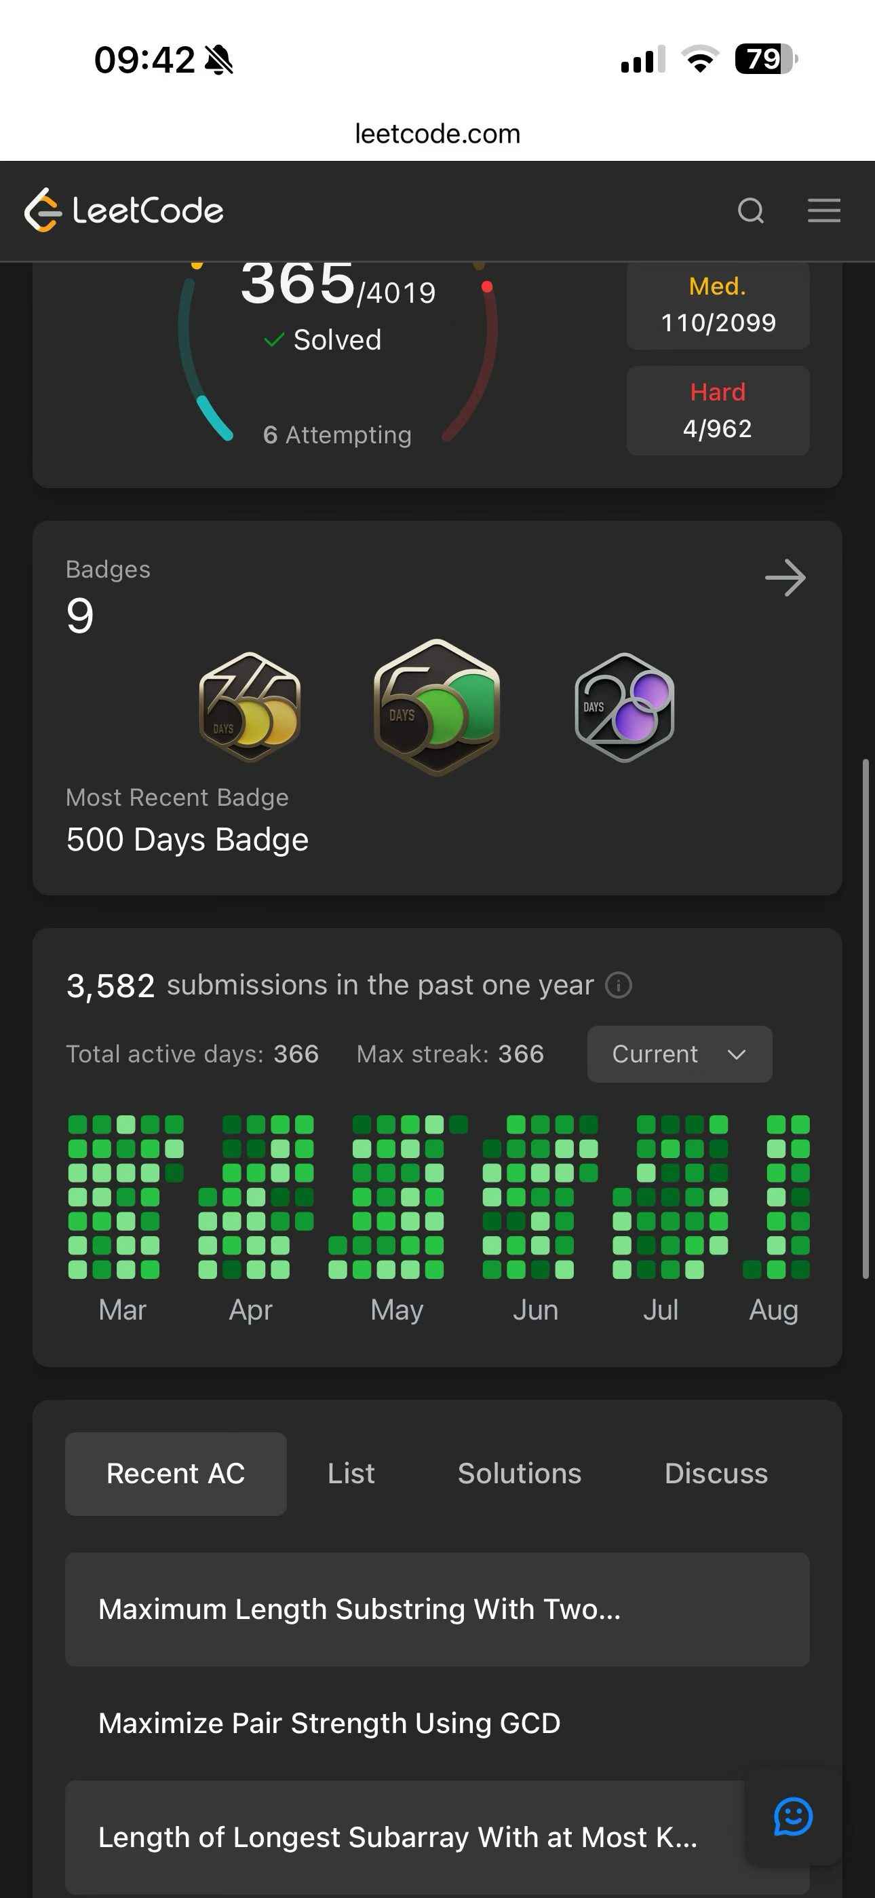Switch to the Solutions tab
The width and height of the screenshot is (875, 1898).
tap(520, 1474)
